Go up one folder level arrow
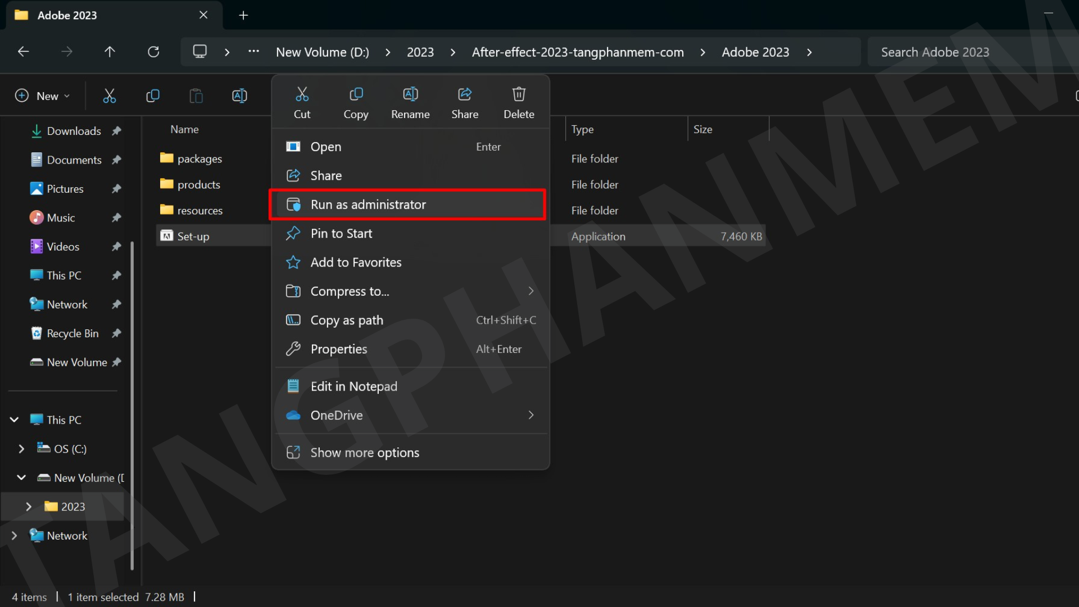 [110, 52]
